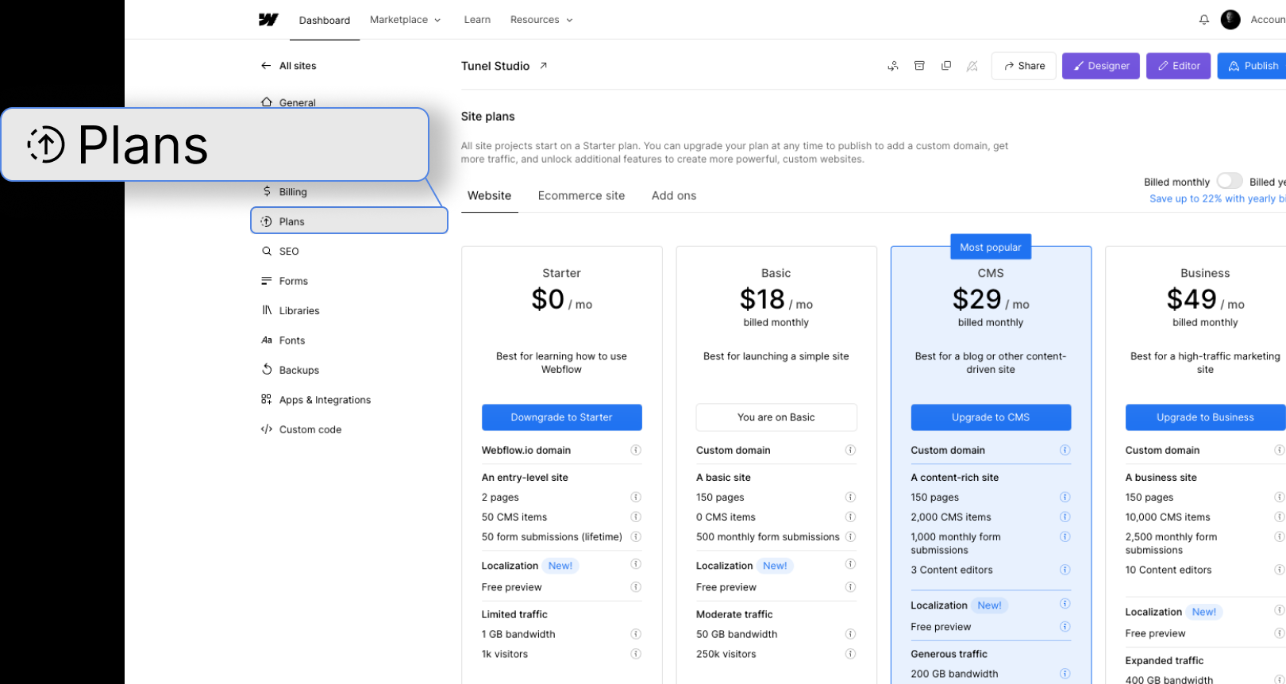Click info icon beside 3 Content editors
The height and width of the screenshot is (684, 1286).
[x=1065, y=570]
